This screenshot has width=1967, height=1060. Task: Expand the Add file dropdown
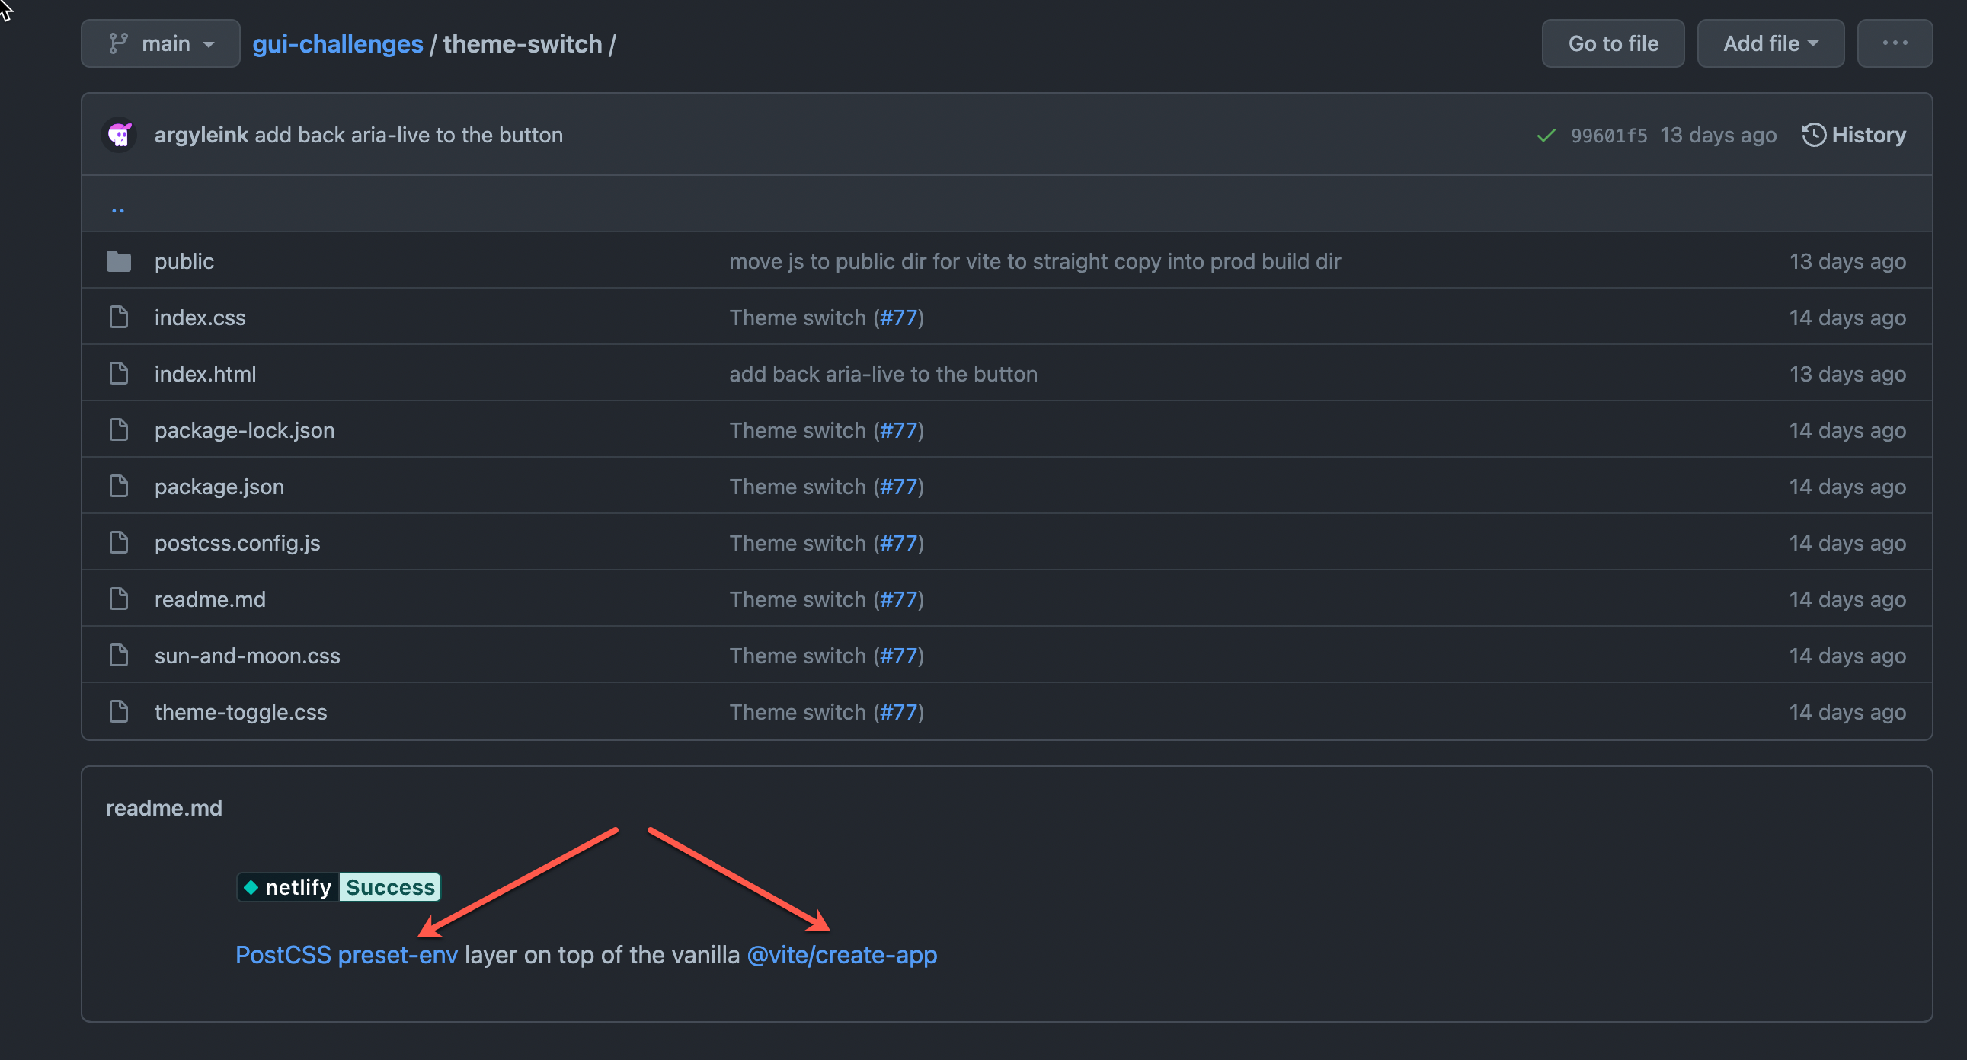point(1770,43)
